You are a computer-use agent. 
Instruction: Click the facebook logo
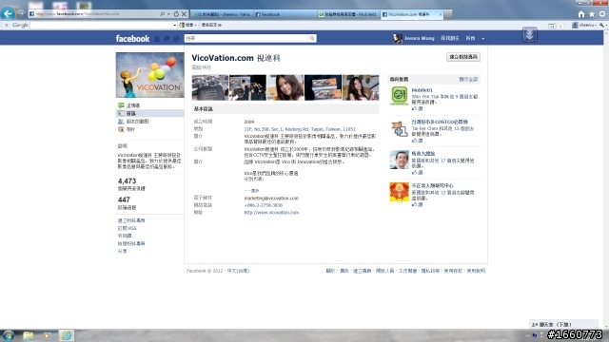click(x=132, y=38)
